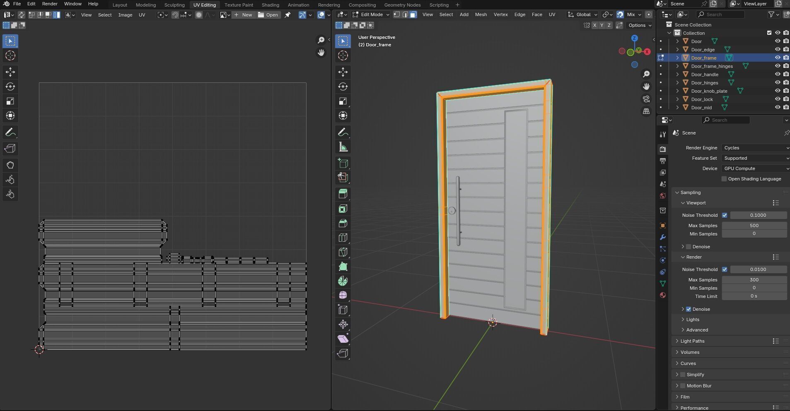
Task: Switch to the Shading workspace tab
Action: [270, 5]
